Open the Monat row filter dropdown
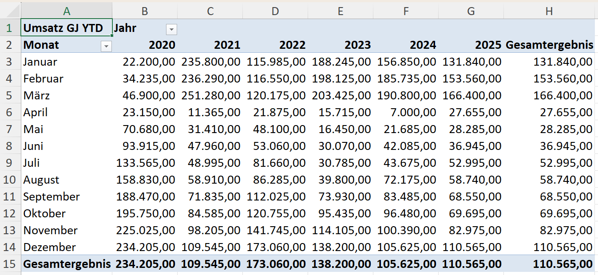This screenshot has height=275, width=598. pyautogui.click(x=106, y=46)
